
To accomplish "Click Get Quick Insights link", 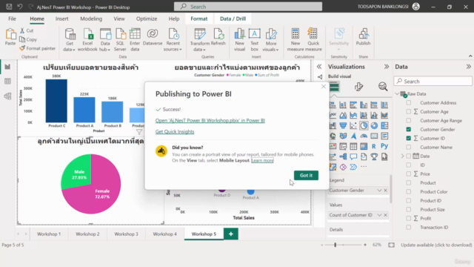I will pos(175,132).
